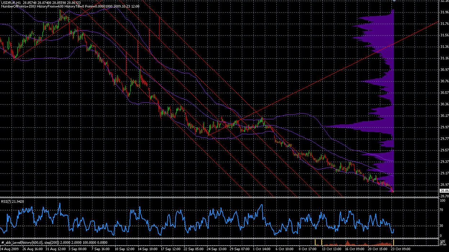This screenshot has width=449, height=252.
Task: Click the 30 level on RSI scale
Action: [443, 225]
